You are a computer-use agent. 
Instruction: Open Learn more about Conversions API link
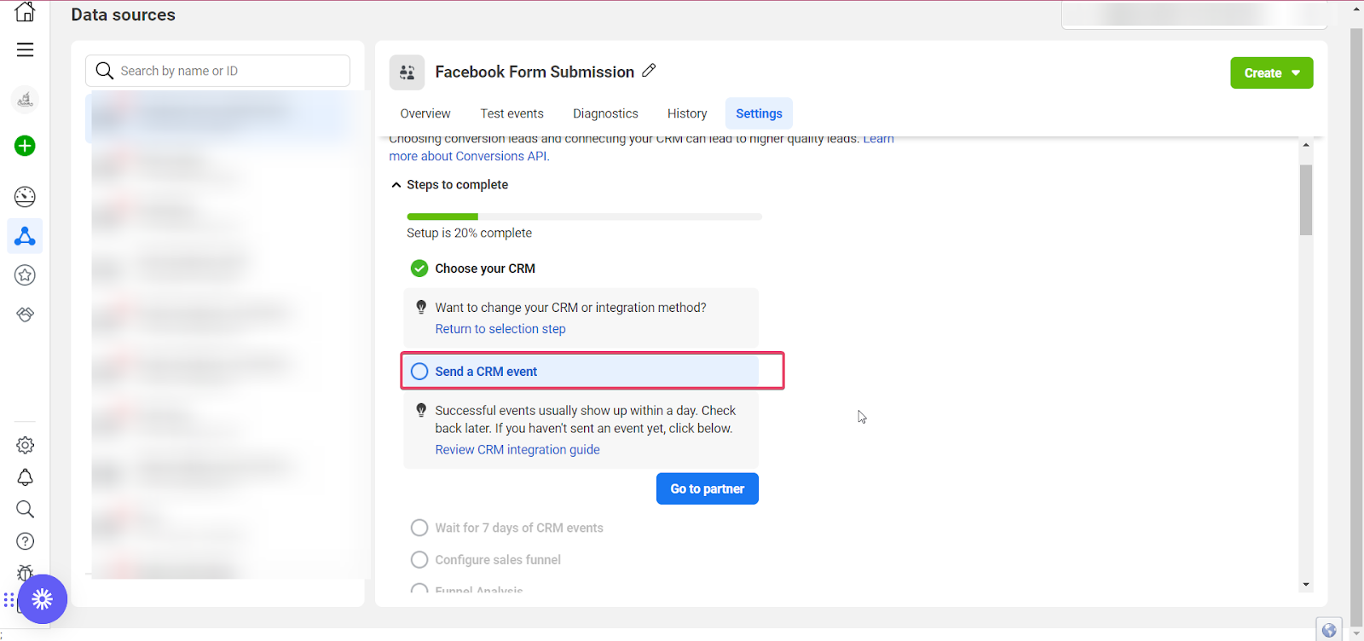[469, 156]
